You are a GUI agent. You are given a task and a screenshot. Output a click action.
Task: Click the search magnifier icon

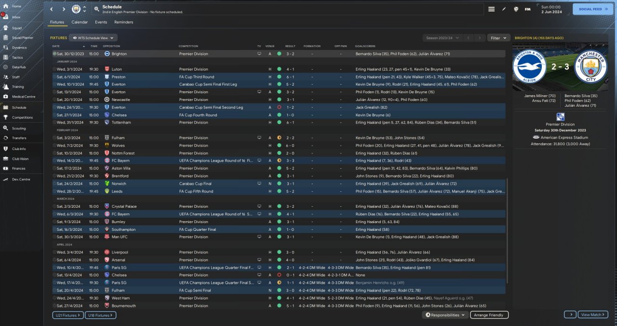(97, 9)
